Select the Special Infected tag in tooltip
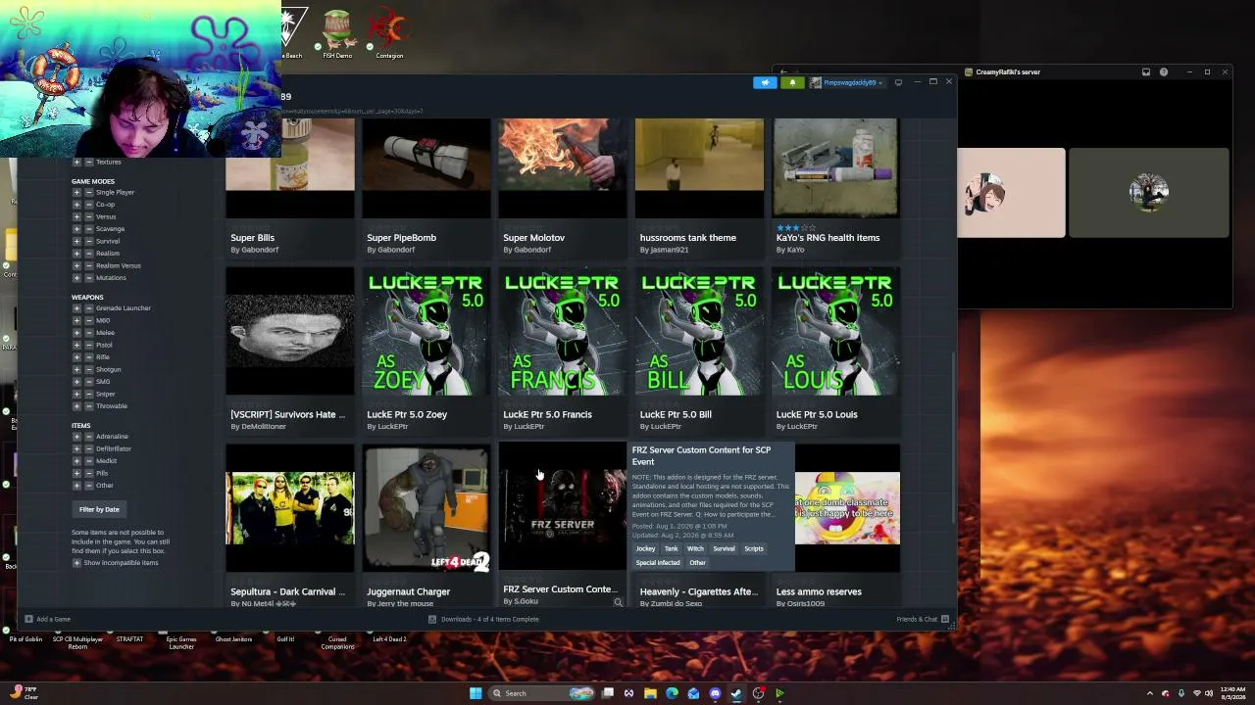The image size is (1255, 705). (658, 563)
